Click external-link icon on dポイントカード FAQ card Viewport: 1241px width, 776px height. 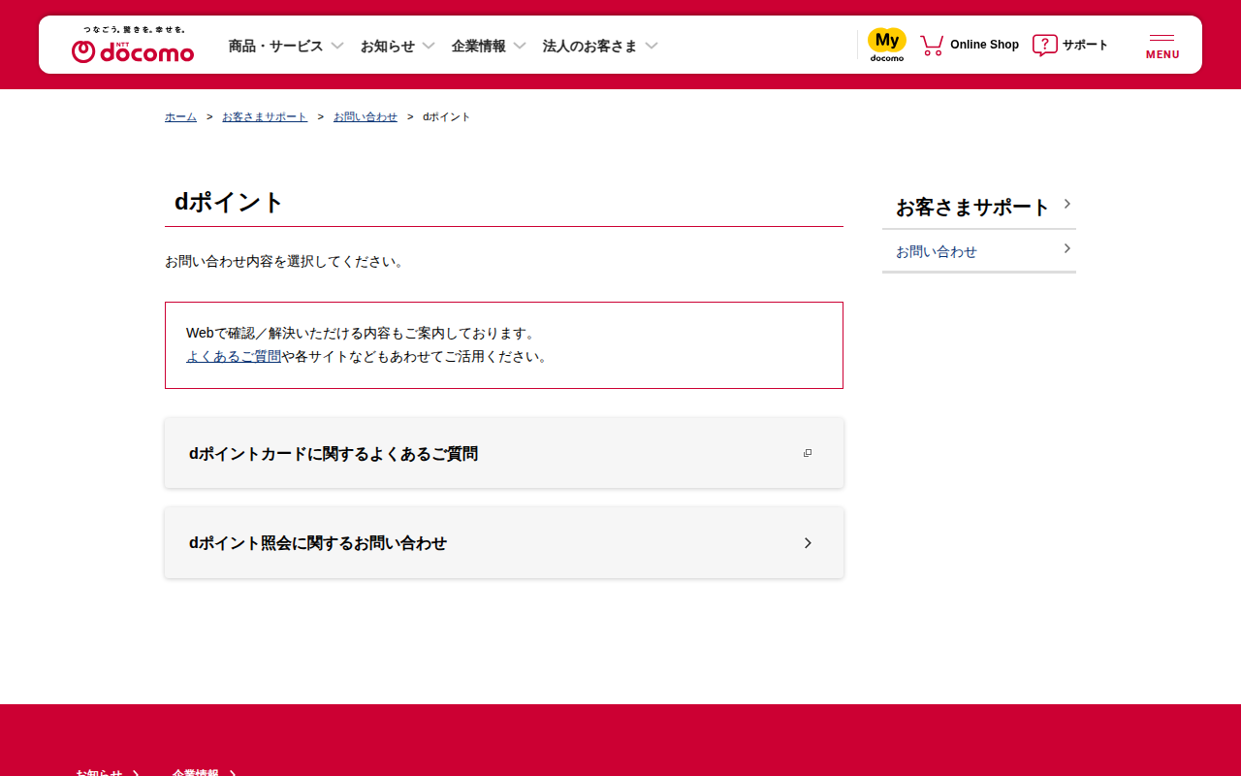coord(808,453)
